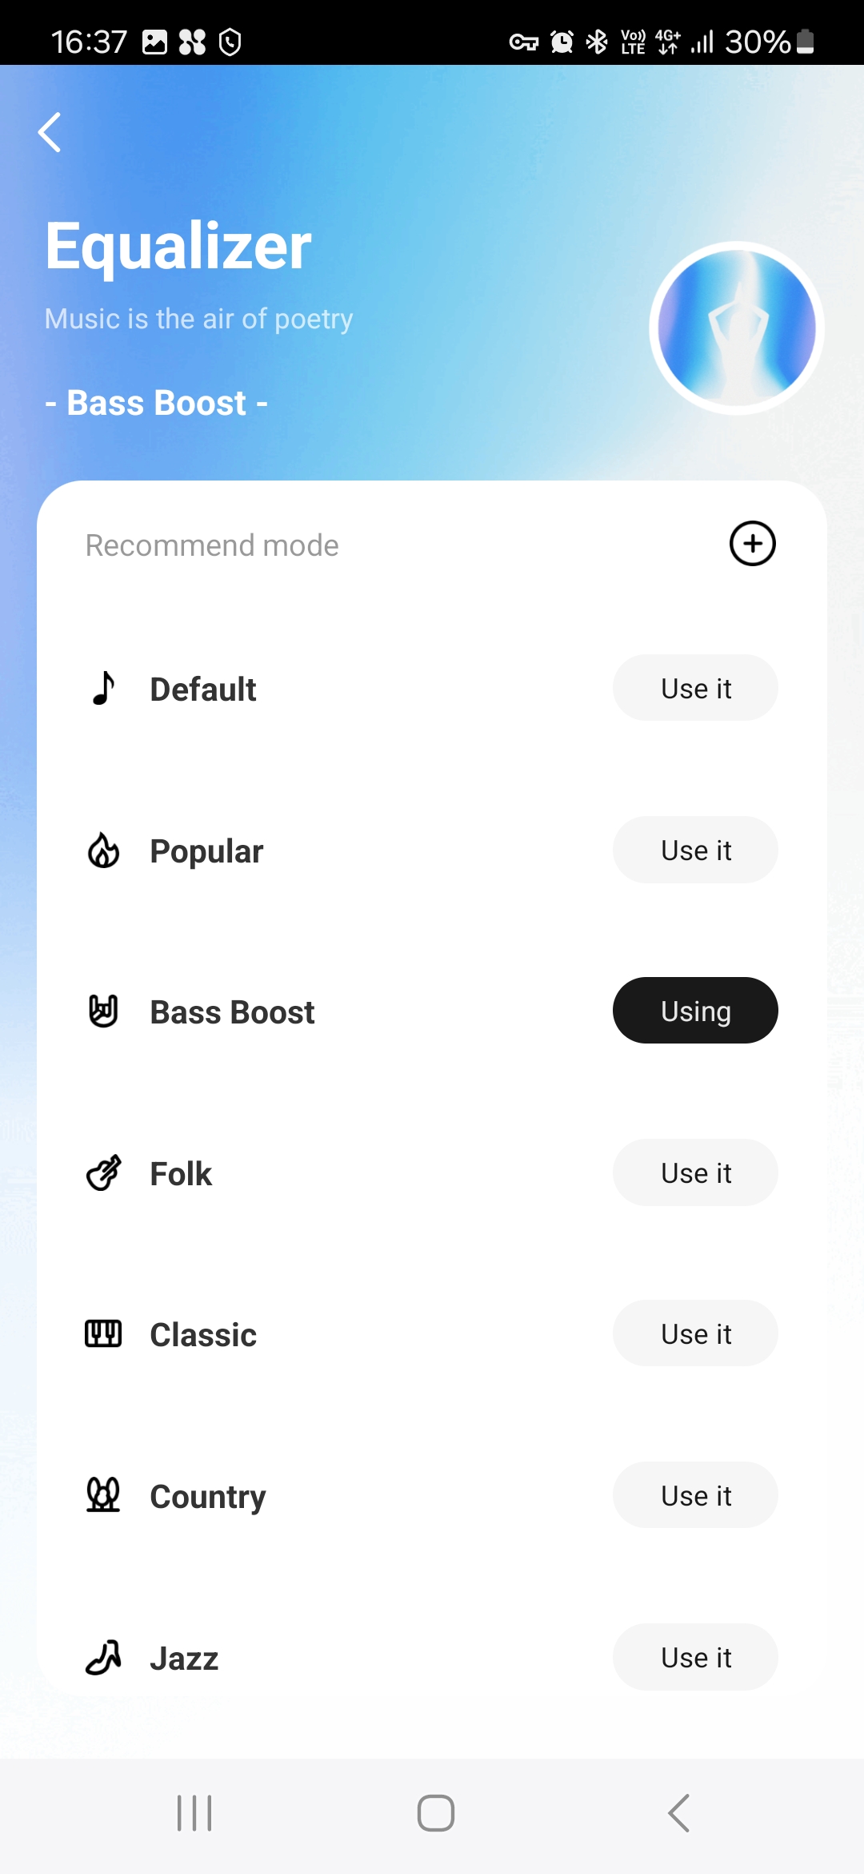Turn on the Jazz equalizer preset
Screen dimensions: 864x1874
[x=695, y=1657]
